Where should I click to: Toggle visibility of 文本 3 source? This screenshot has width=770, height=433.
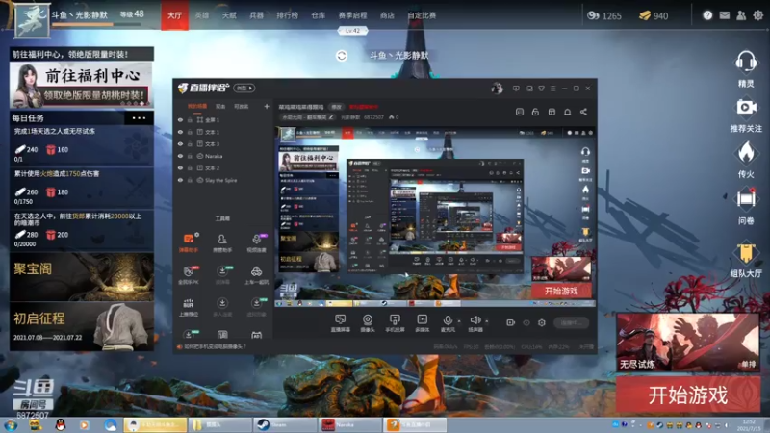tap(180, 143)
